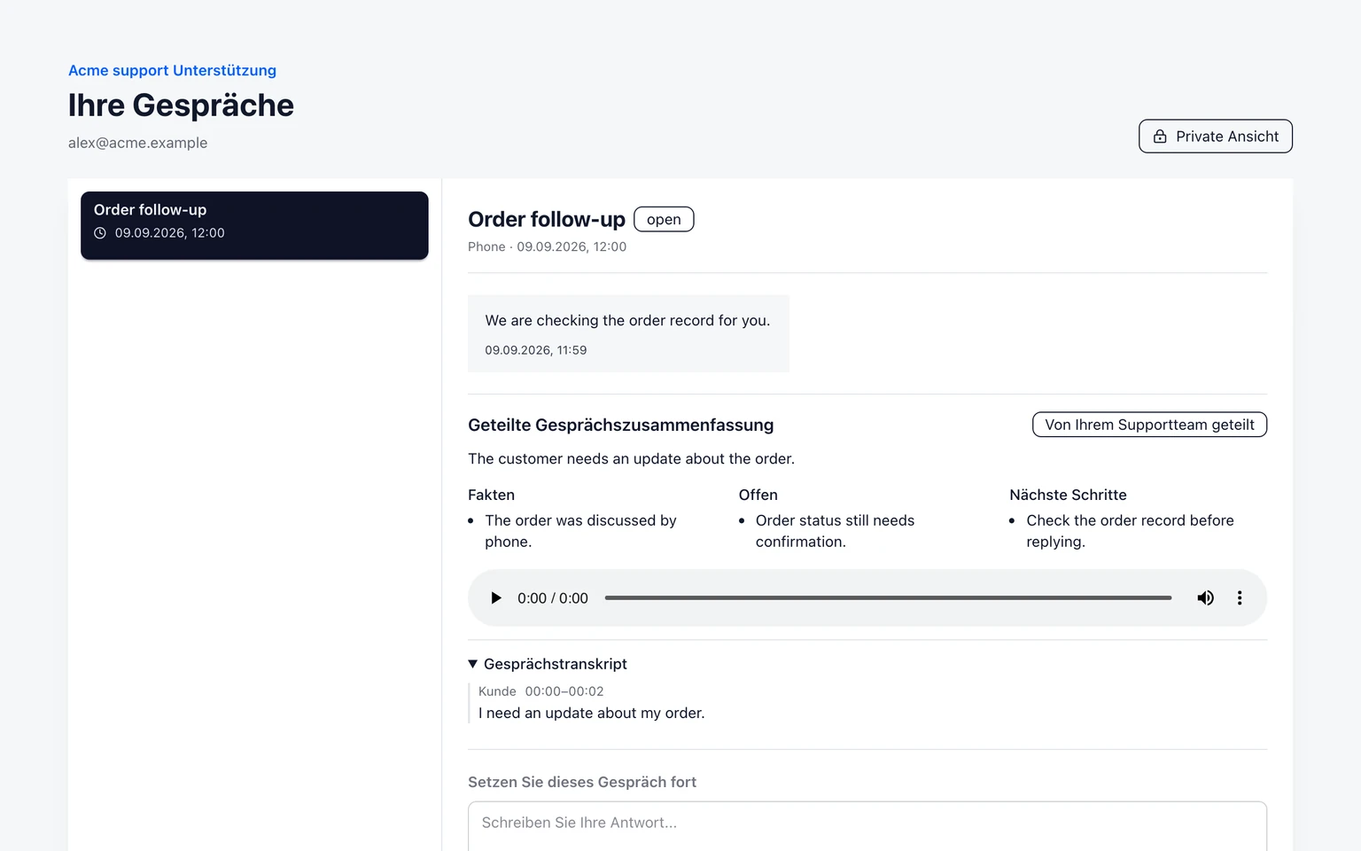Click "Check the order record before replying."
The height and width of the screenshot is (851, 1361).
pos(1130,531)
